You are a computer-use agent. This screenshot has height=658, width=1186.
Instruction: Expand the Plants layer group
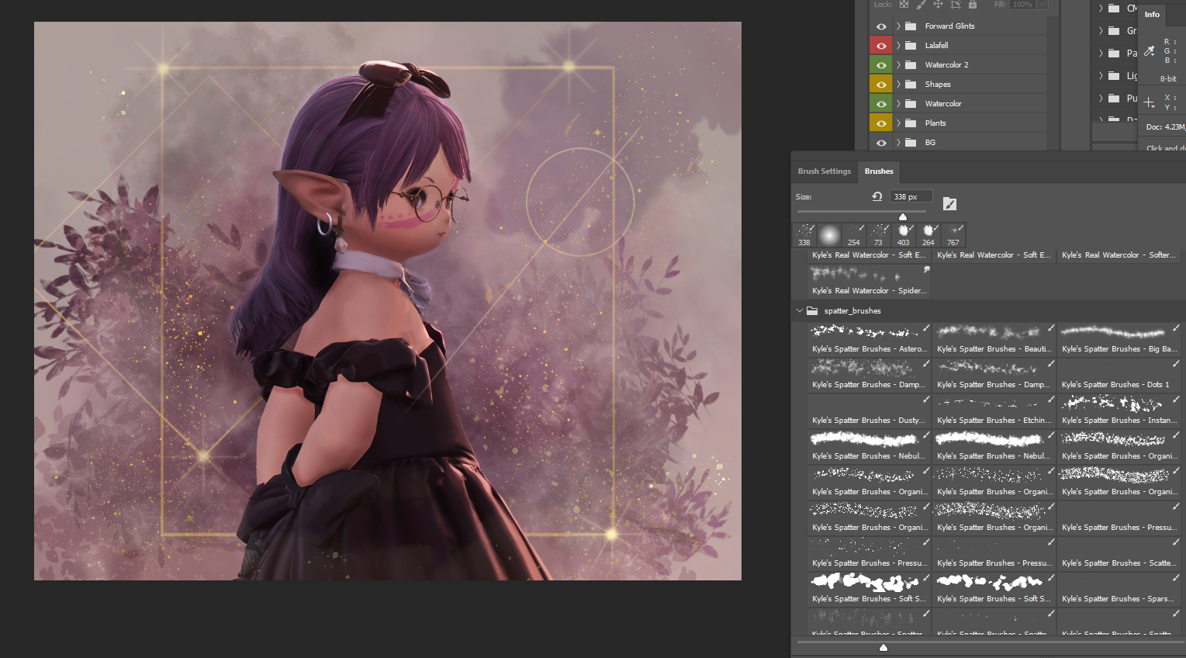click(x=898, y=123)
